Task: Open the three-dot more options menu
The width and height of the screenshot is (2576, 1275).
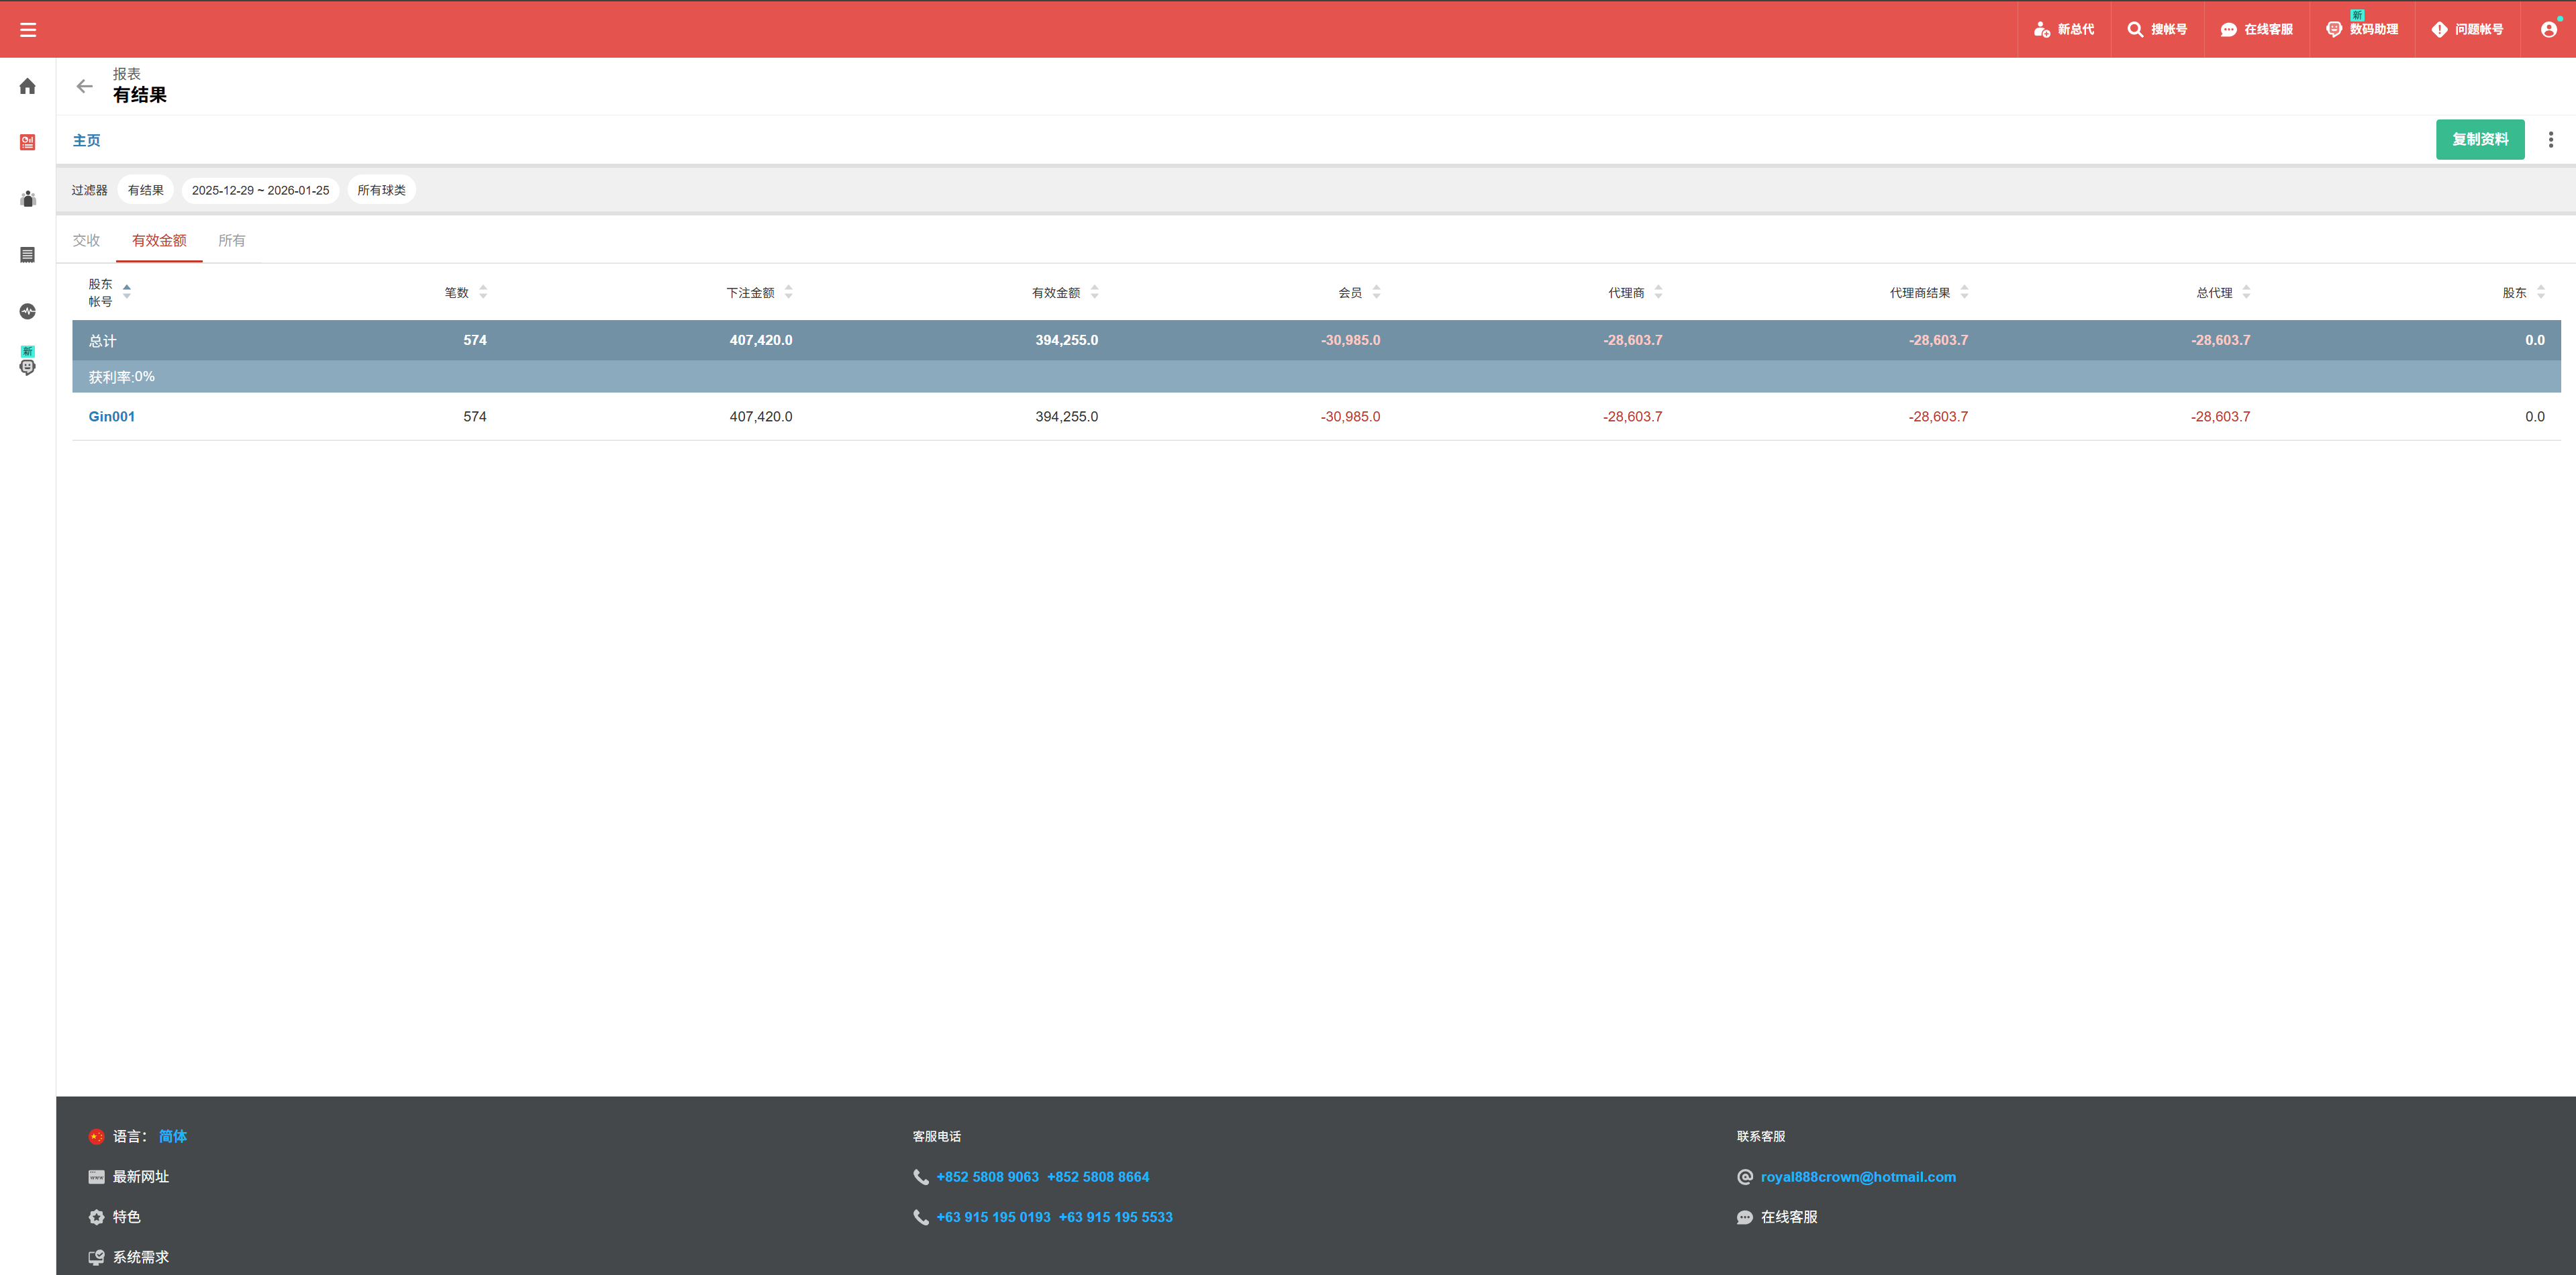Action: tap(2550, 140)
